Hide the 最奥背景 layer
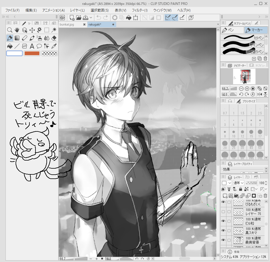 223,240
